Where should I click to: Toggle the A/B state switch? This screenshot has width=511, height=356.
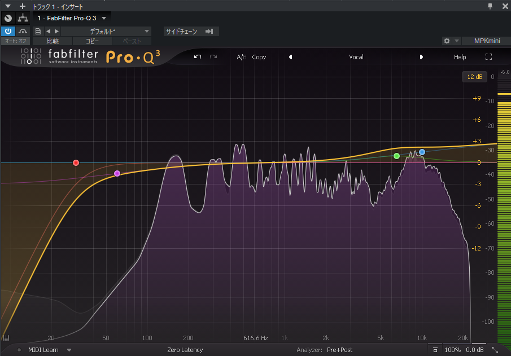coord(242,57)
